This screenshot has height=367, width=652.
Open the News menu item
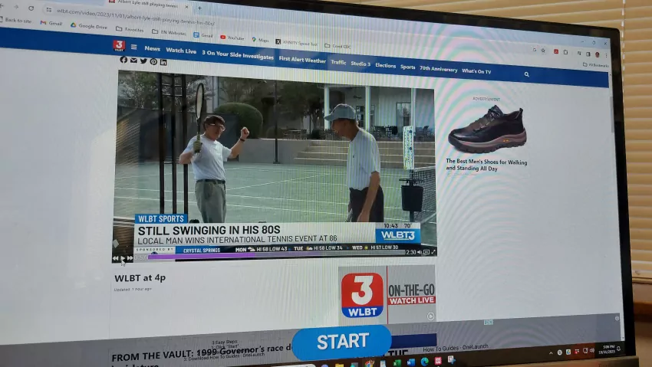[x=152, y=49]
